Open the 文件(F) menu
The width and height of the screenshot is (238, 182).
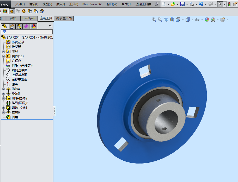coord(20,4)
